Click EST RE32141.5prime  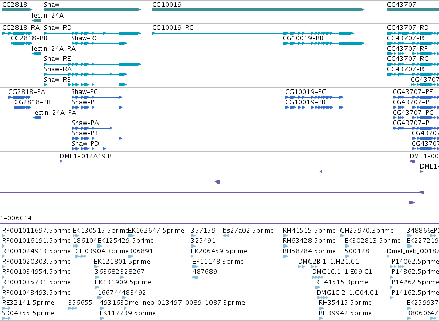[28, 303]
